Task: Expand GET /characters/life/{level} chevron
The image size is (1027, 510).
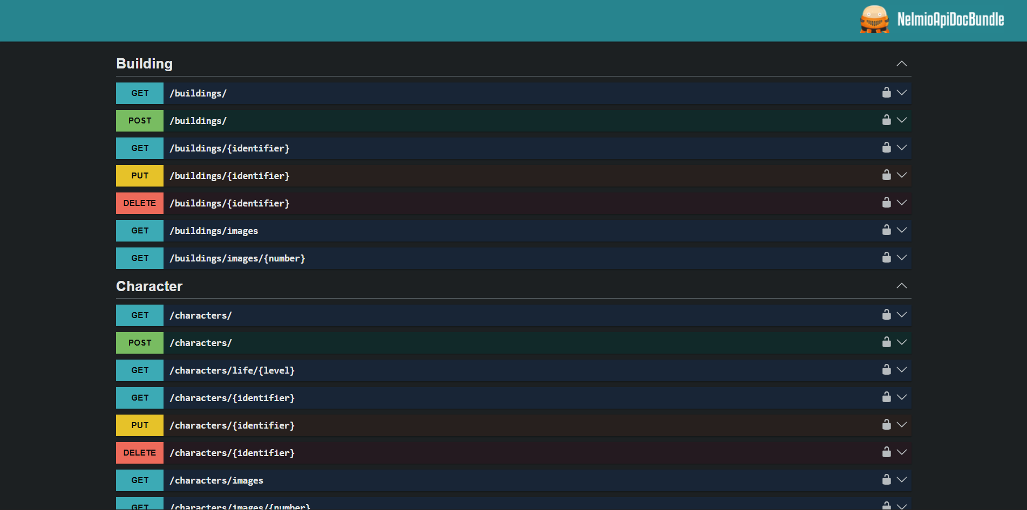Action: (901, 370)
